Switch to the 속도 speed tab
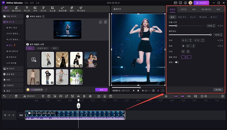Viewport: 227px width, 130px height. tap(194, 9)
